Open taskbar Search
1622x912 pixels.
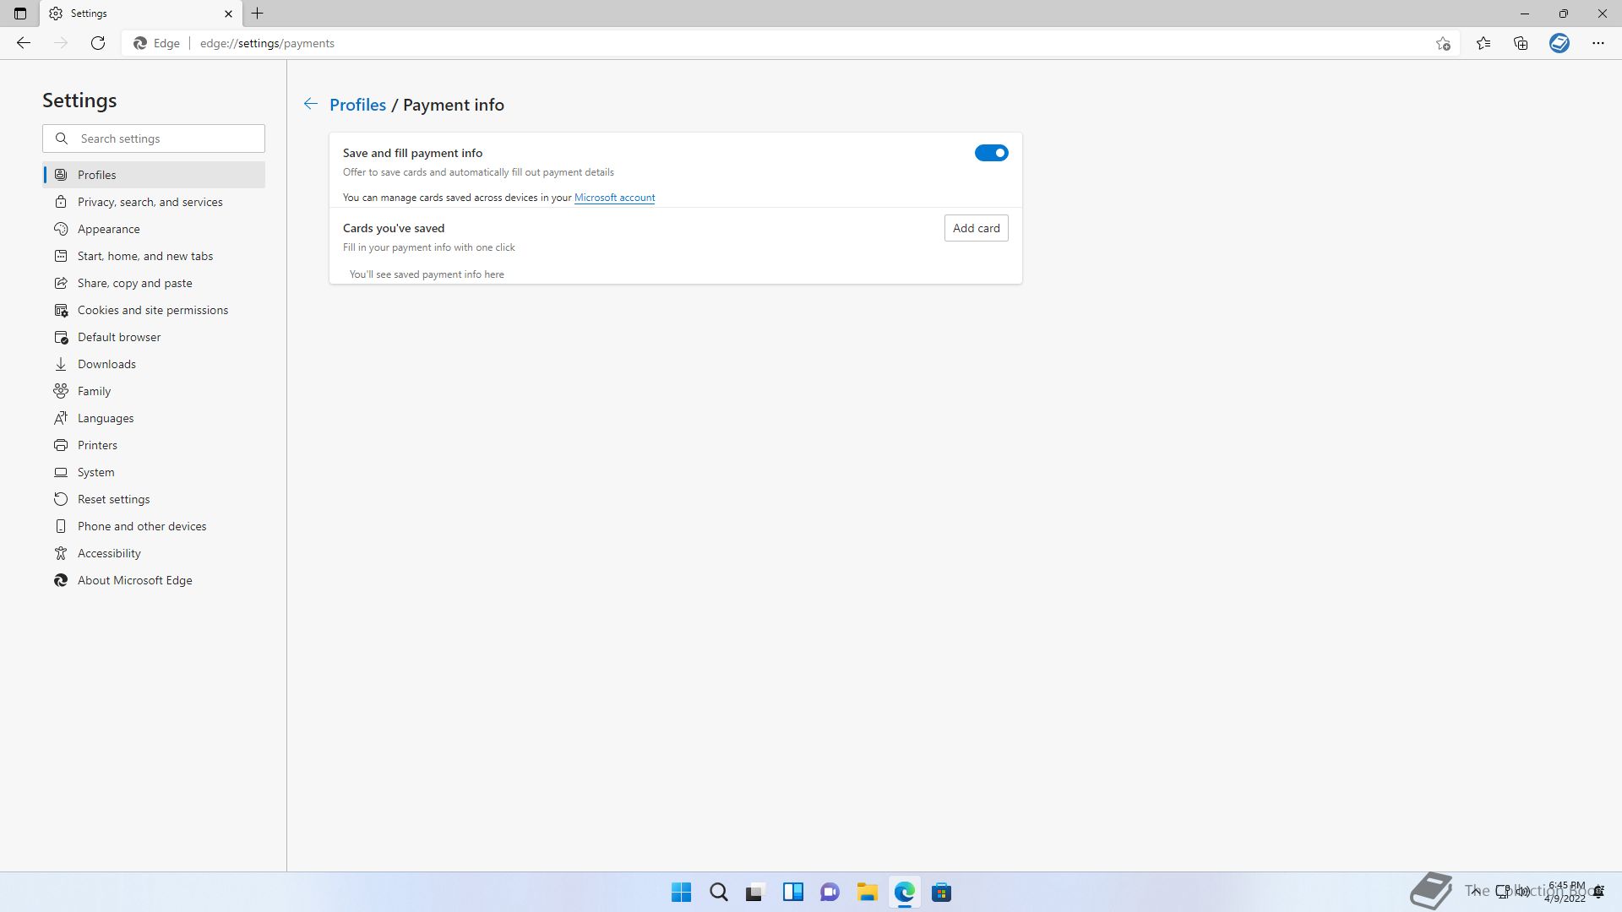(718, 892)
